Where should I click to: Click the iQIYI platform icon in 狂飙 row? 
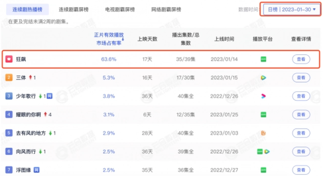click(263, 59)
